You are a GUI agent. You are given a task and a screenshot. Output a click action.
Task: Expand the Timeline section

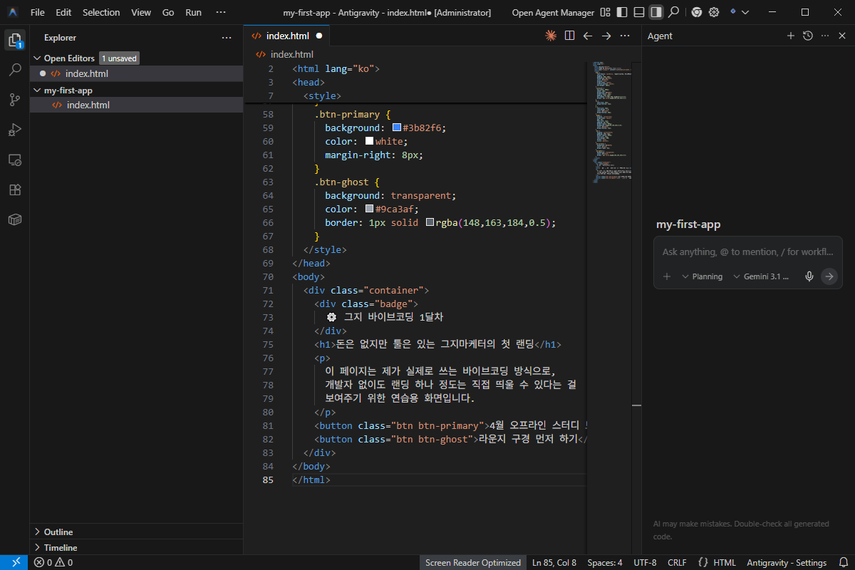[136, 547]
